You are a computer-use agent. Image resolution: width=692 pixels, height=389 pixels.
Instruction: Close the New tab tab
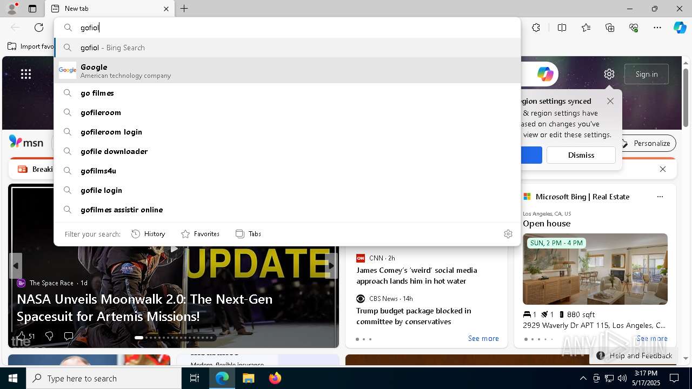coord(167,9)
